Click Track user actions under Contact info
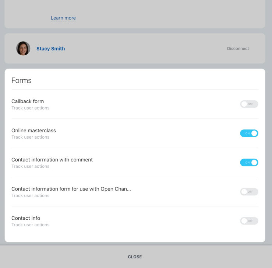The image size is (272, 268). click(30, 225)
